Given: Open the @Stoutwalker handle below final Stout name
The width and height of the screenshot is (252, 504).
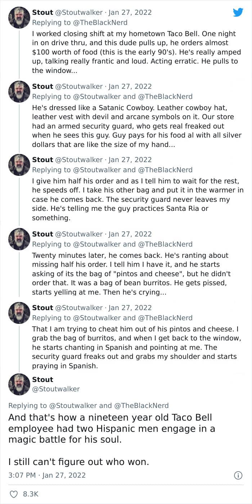Looking at the screenshot, I should [56, 389].
